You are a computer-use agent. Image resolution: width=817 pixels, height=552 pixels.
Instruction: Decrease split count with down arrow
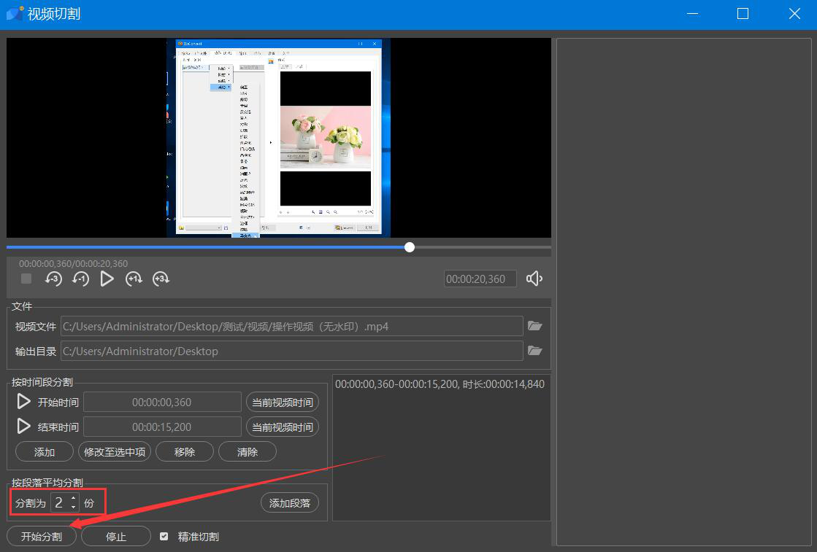click(73, 506)
